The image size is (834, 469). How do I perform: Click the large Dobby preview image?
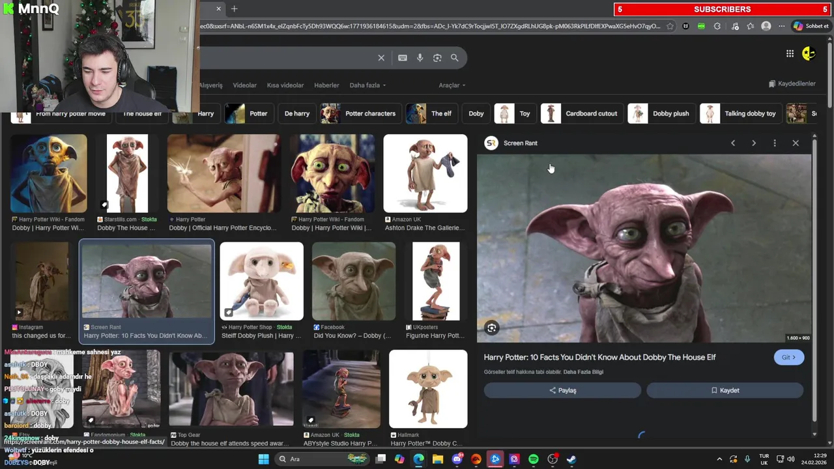coord(644,249)
